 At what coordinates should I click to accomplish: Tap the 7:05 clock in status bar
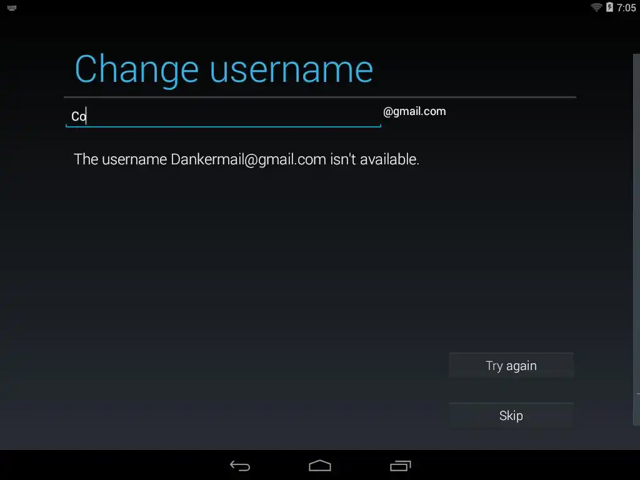(x=626, y=7)
